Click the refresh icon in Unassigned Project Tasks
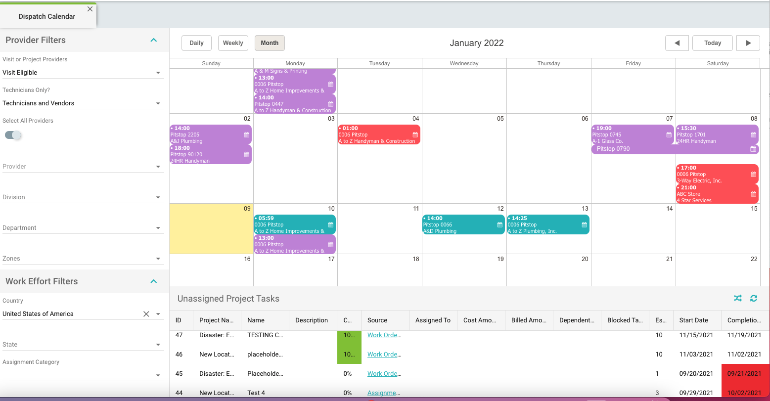The image size is (770, 401). coord(753,298)
